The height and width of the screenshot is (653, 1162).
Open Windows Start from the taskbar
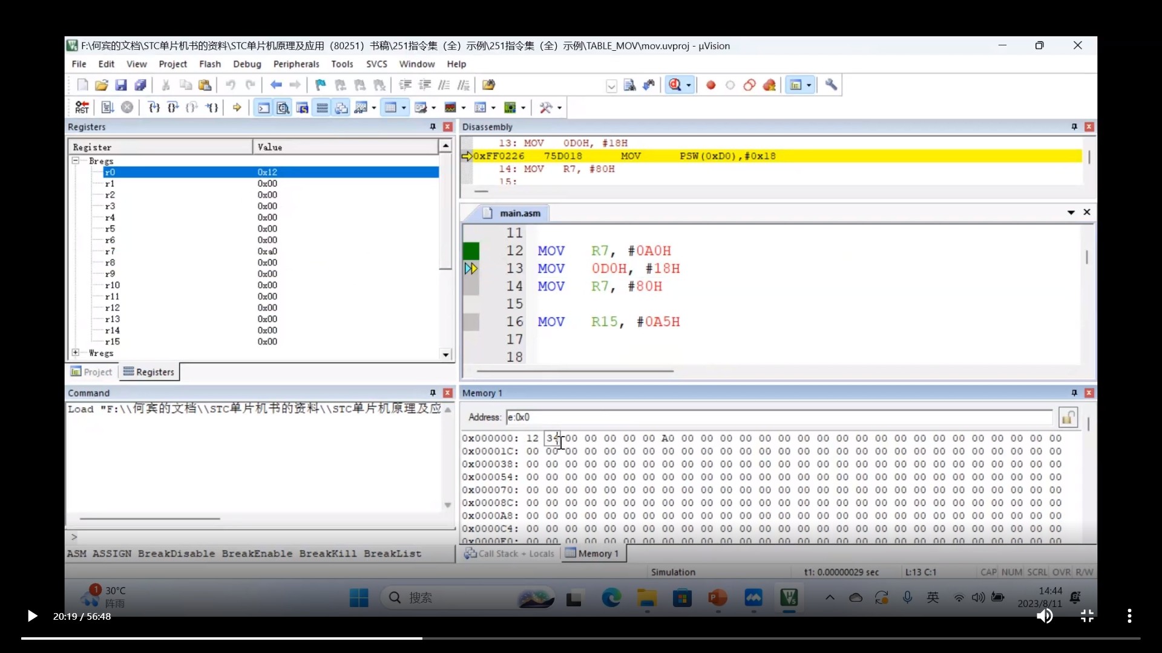(359, 598)
